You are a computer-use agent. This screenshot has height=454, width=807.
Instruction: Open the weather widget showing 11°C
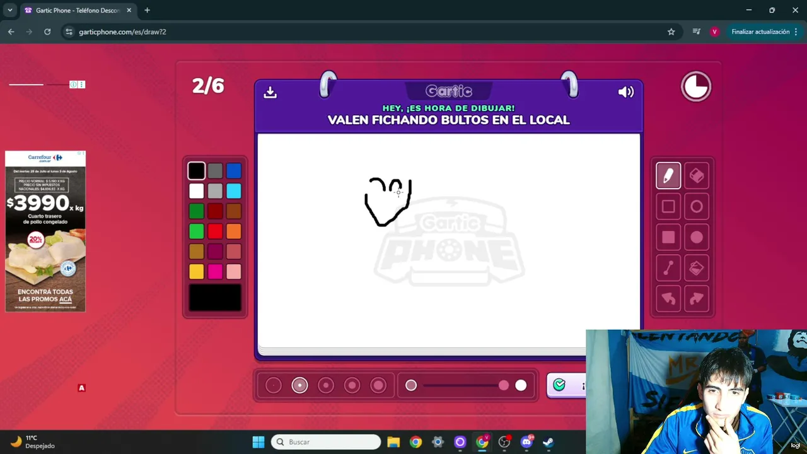[x=32, y=442]
